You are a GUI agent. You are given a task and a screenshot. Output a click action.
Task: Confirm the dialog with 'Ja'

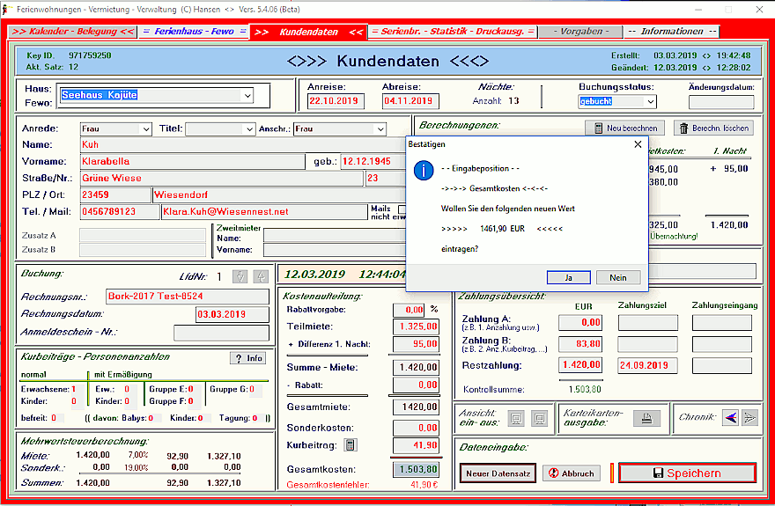pos(568,277)
